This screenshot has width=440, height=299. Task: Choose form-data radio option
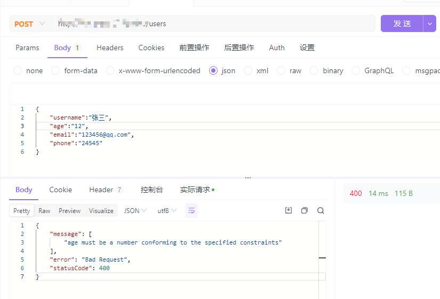(55, 70)
